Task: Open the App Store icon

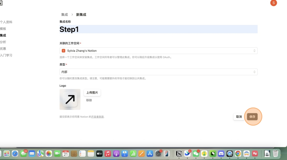Action: [x=150, y=154]
